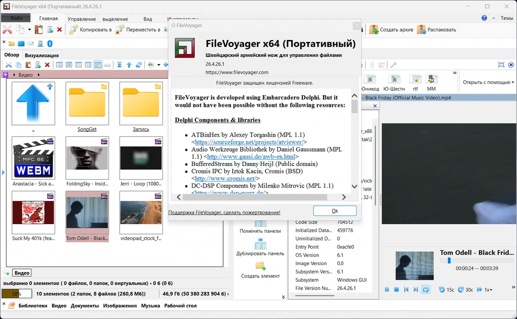The width and height of the screenshot is (517, 319).
Task: Click the red Delete X icon in the ribbon
Action: coord(59,30)
